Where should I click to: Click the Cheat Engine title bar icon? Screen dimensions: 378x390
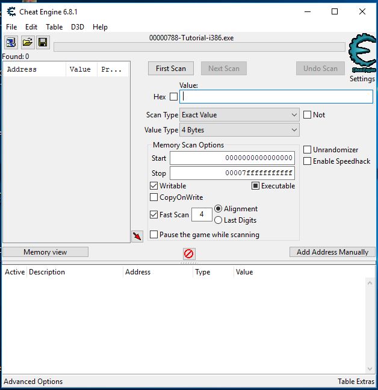pyautogui.click(x=11, y=11)
